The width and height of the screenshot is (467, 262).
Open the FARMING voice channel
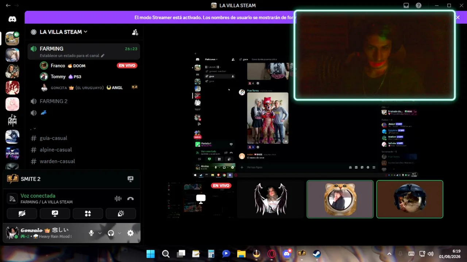click(x=84, y=51)
